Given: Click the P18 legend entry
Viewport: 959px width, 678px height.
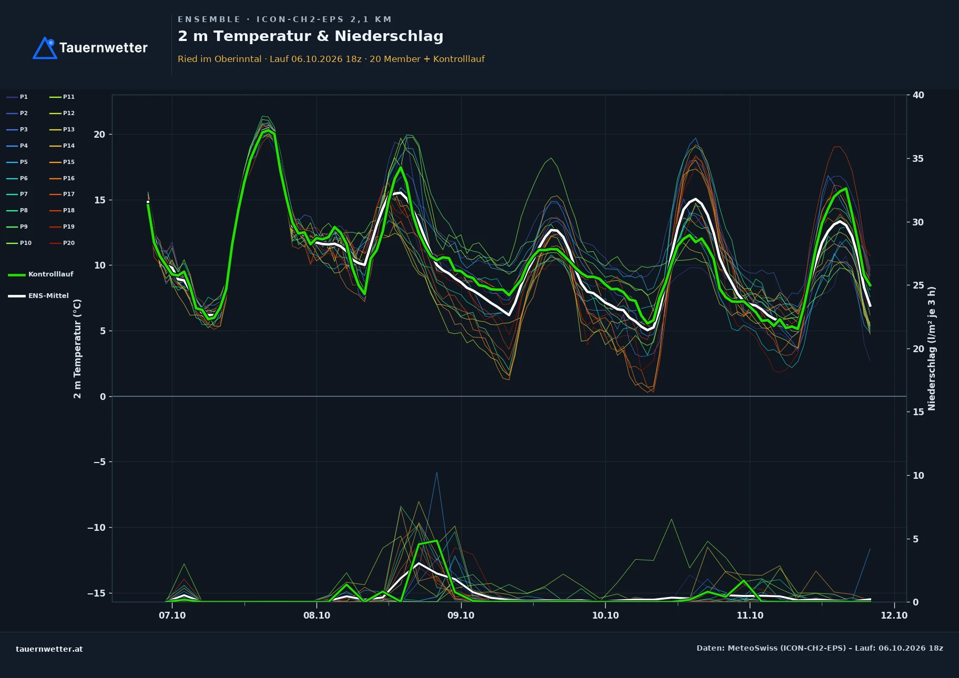Looking at the screenshot, I should [x=62, y=210].
